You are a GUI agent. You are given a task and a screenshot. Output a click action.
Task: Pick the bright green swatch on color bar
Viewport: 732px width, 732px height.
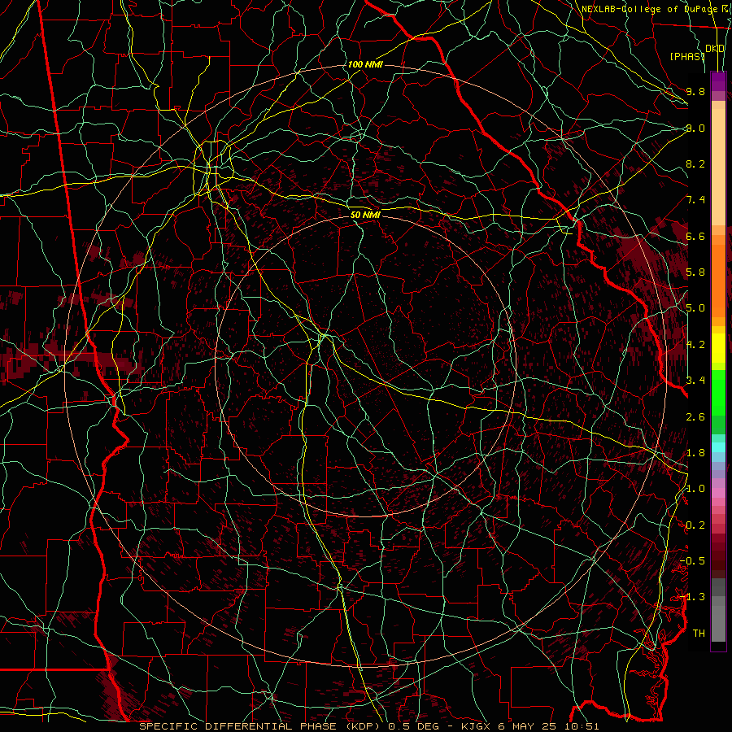pyautogui.click(x=718, y=393)
